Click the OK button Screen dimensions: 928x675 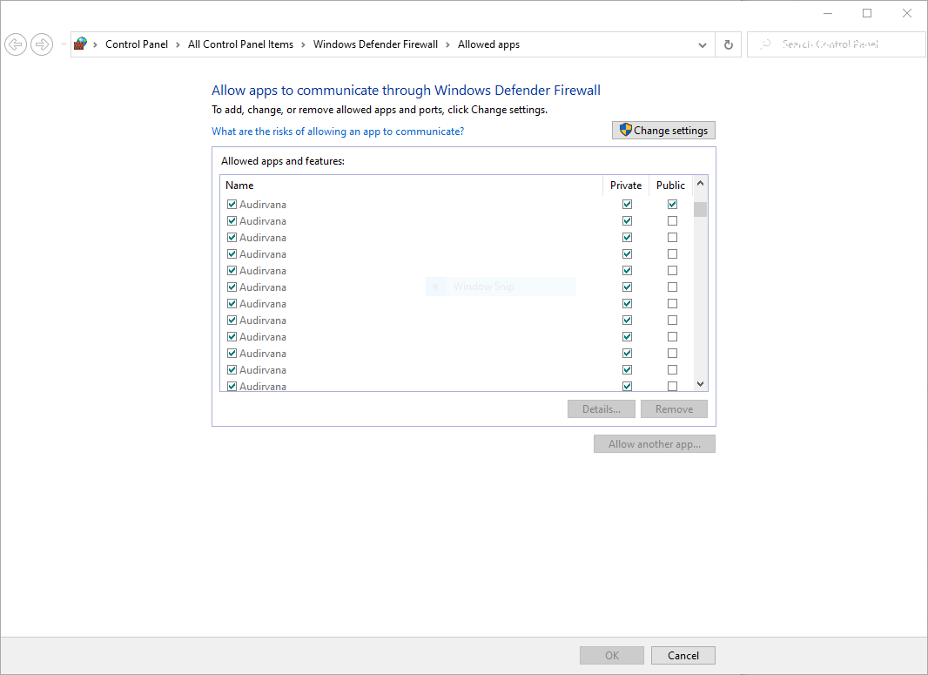(612, 656)
